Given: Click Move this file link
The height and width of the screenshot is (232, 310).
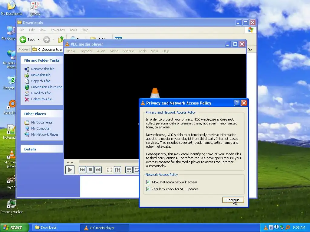Looking at the screenshot, I should pos(41,75).
